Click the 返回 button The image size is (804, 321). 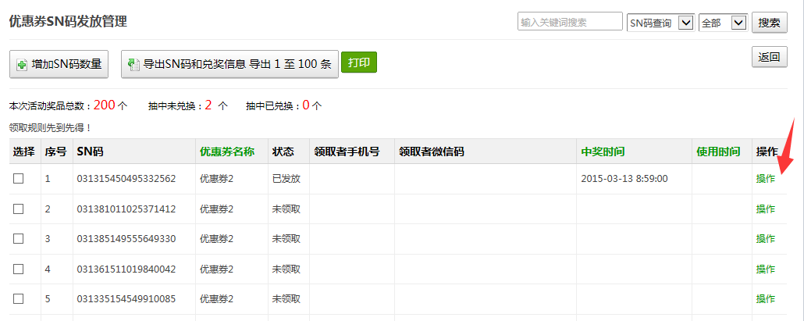click(x=769, y=56)
